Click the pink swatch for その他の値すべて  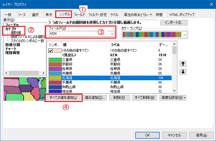point(57,51)
